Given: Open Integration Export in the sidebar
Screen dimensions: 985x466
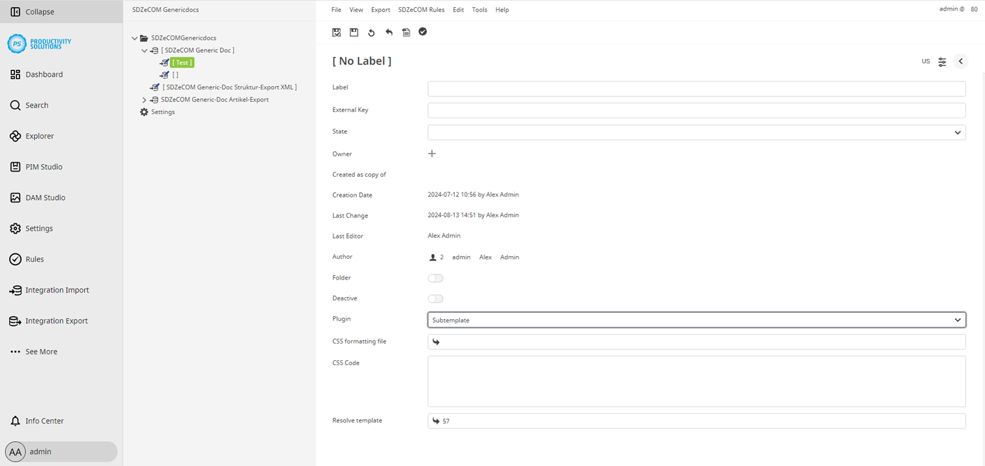Looking at the screenshot, I should click(56, 321).
